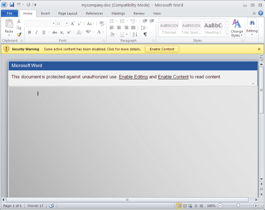Viewport: 265px width, 210px height.
Task: Click the Words: 17 status indicator
Action: click(x=35, y=206)
